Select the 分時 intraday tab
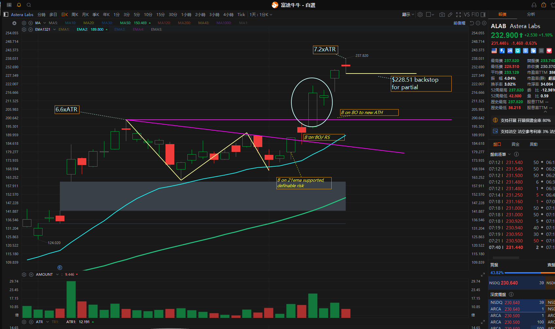Viewport: 555px width, 329px height. point(42,14)
